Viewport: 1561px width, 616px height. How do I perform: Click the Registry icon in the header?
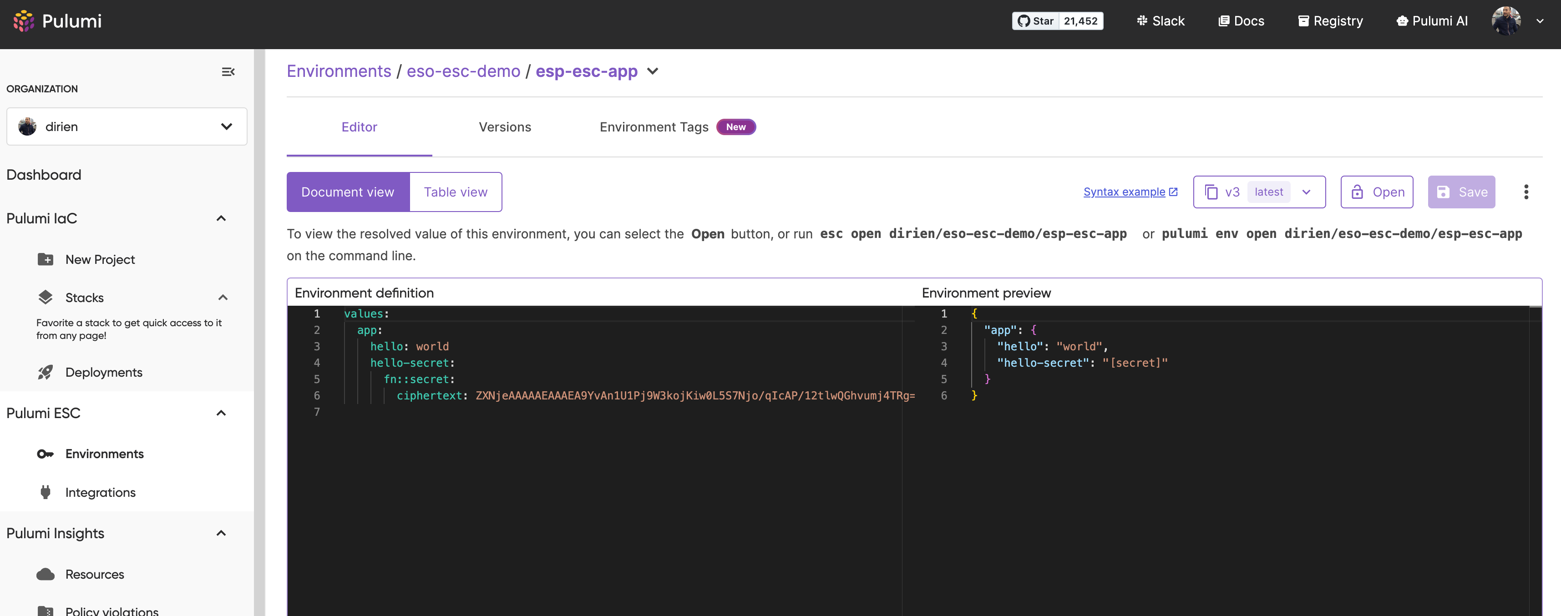point(1303,21)
